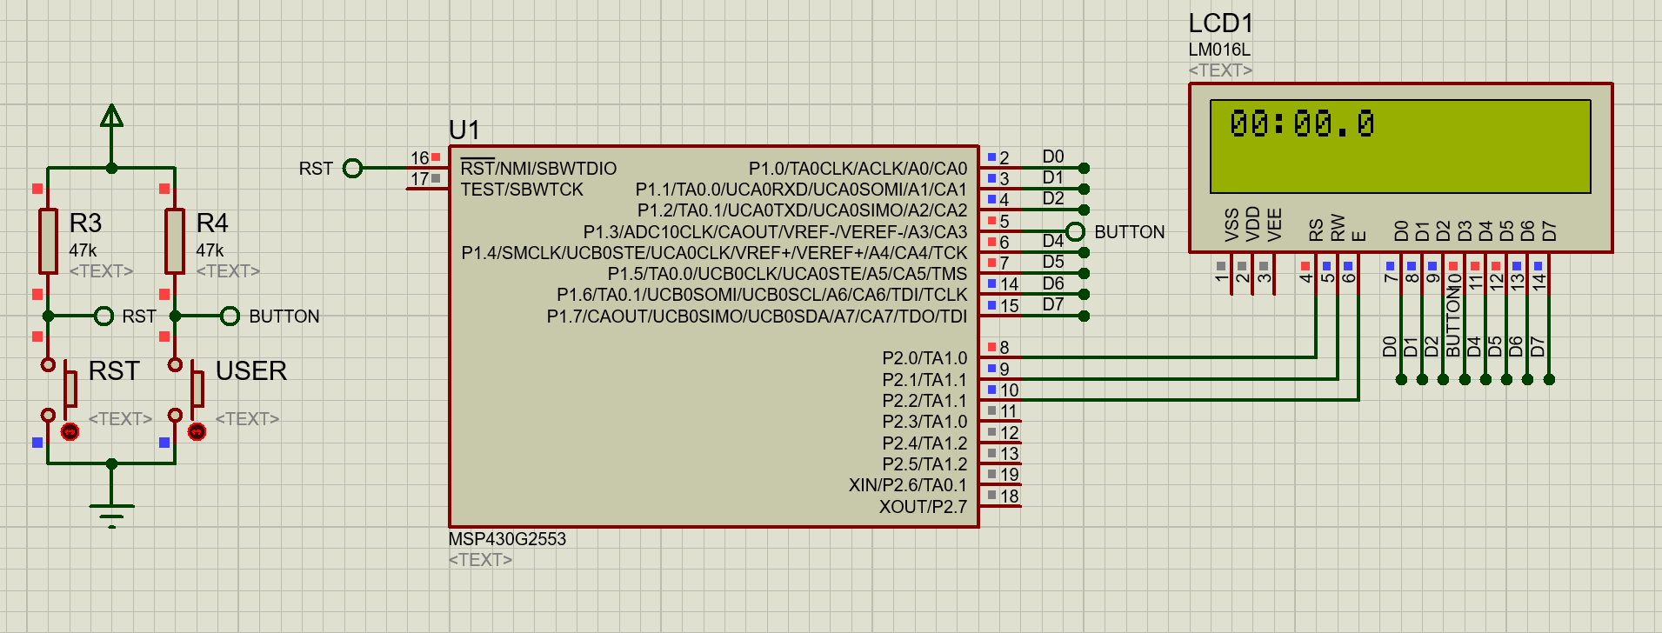Click the P1.4/SMCLK/UCB0STE pin name
Viewport: 1662px width, 633px height.
pos(714,253)
